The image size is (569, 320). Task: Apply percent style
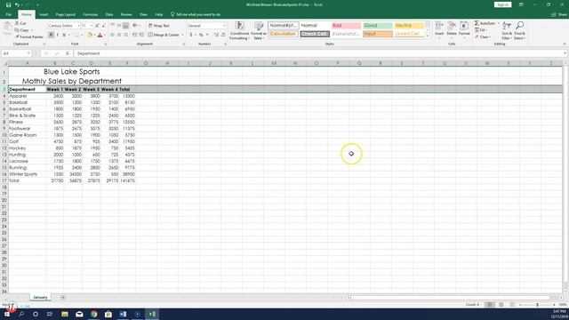click(201, 35)
